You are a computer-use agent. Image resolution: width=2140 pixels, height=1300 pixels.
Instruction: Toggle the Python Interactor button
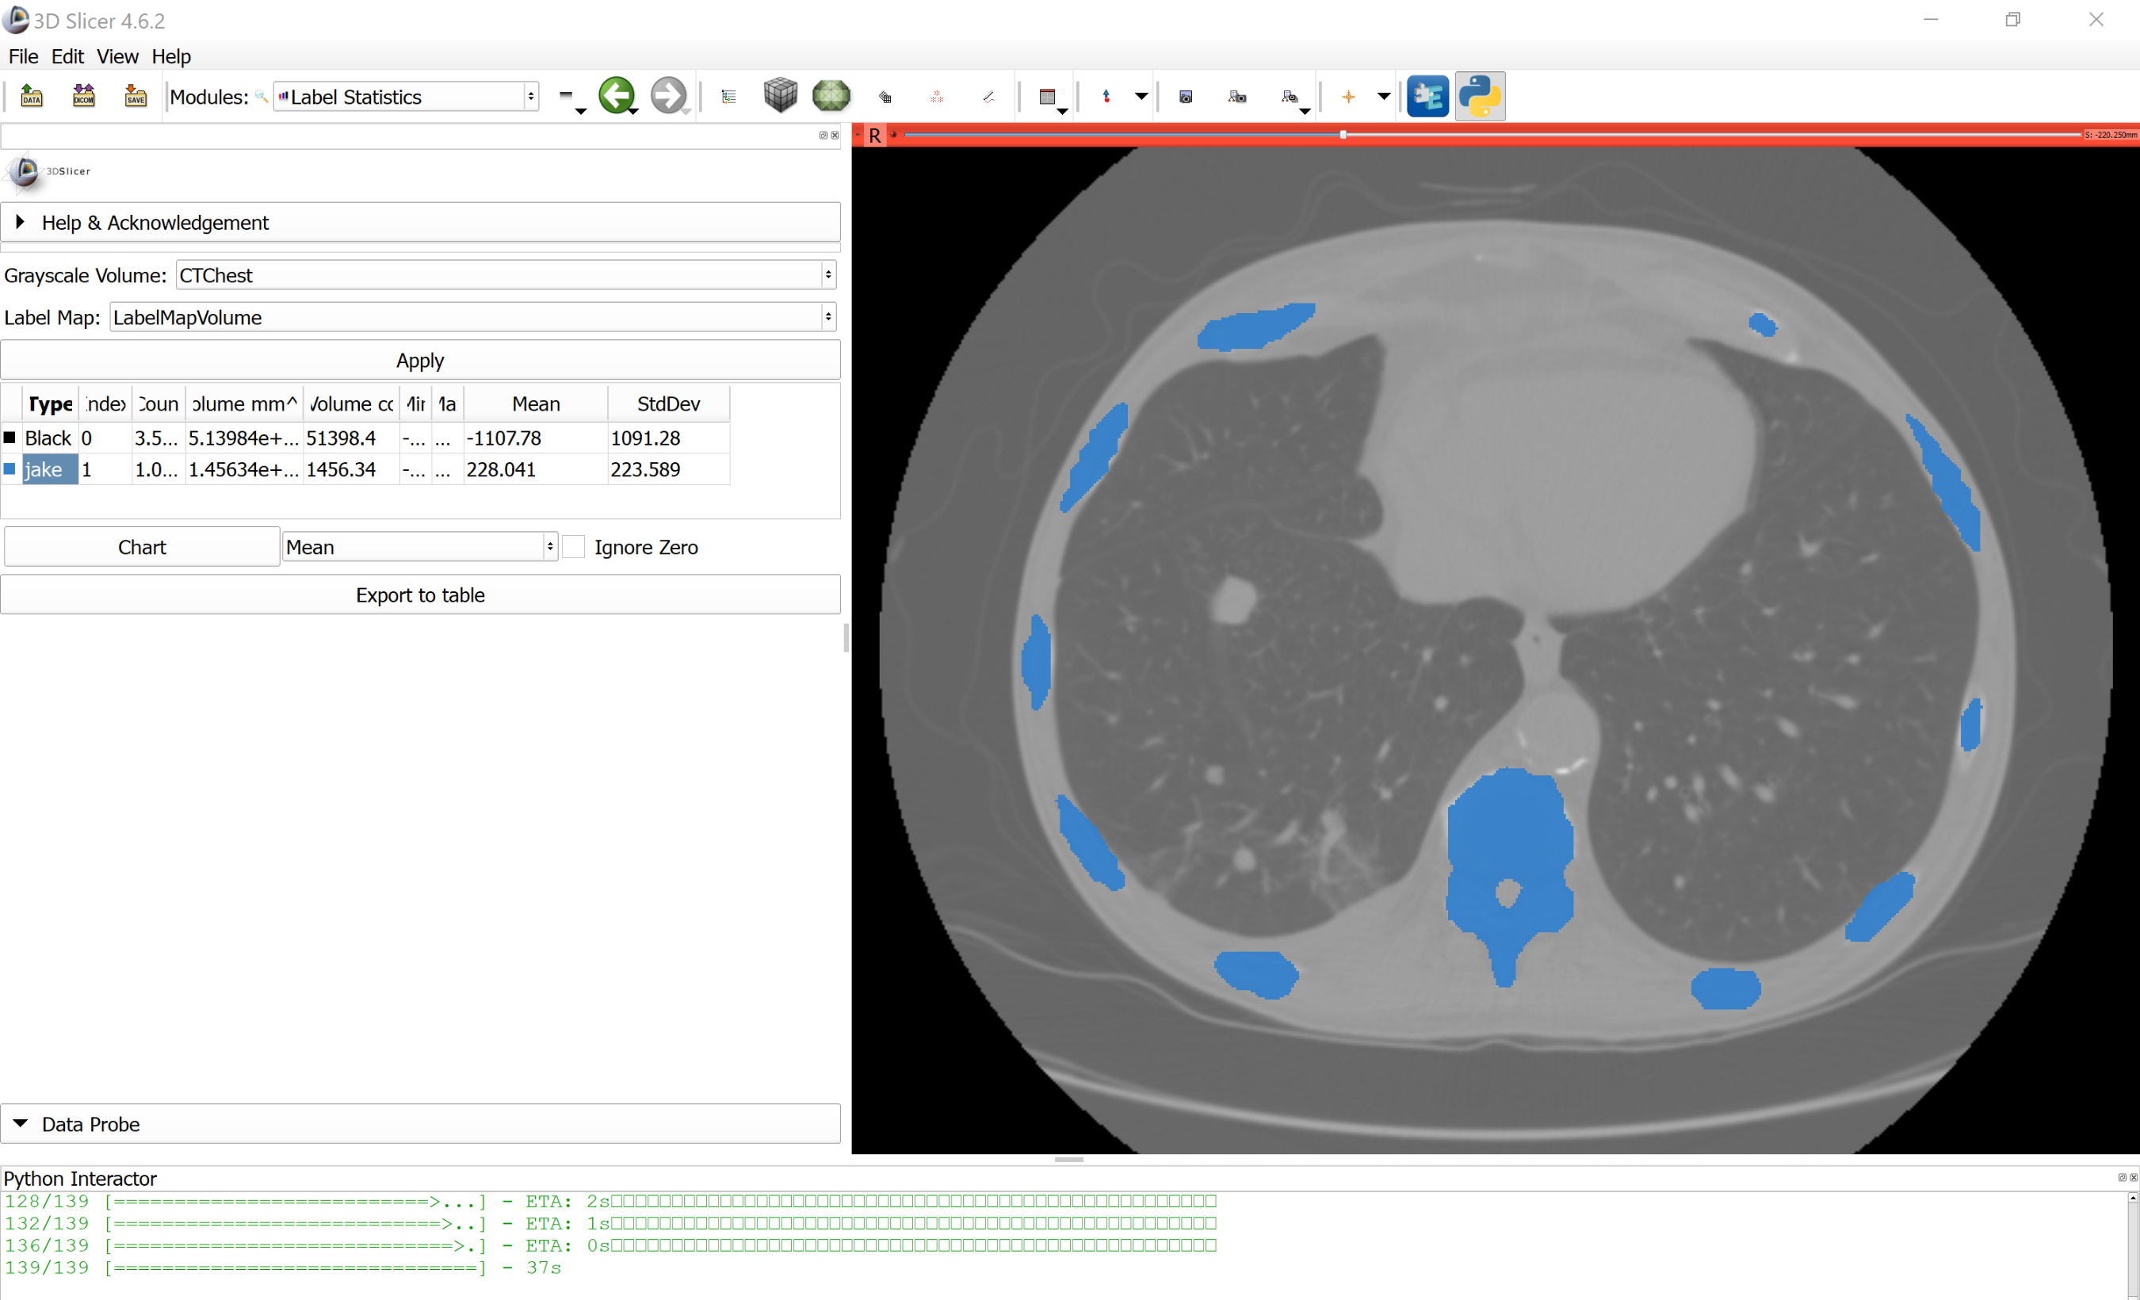(x=1480, y=97)
